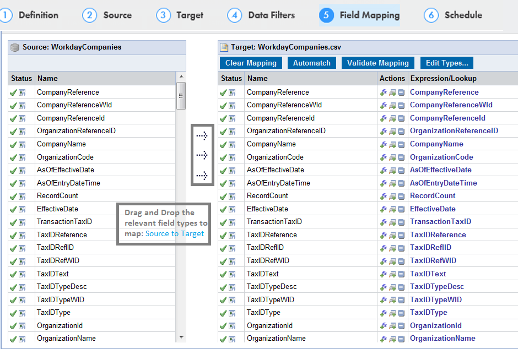The image size is (518, 349).
Task: Click field type icon of target TaxIDText row
Action: pos(232,275)
